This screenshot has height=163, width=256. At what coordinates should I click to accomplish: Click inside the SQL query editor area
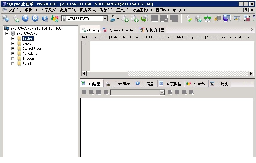coord(172,56)
